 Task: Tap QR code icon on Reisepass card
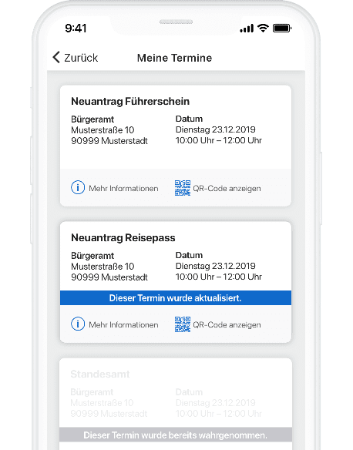coord(183,324)
